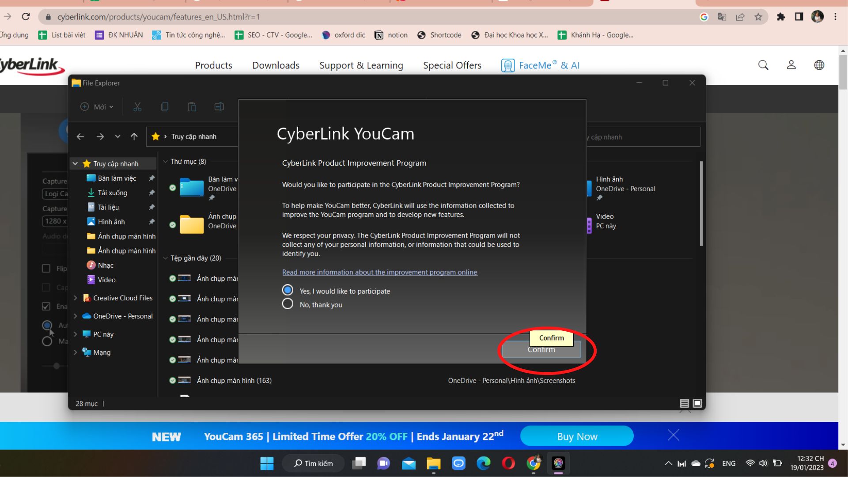
Task: Go up one folder level in File Explorer
Action: (134, 137)
